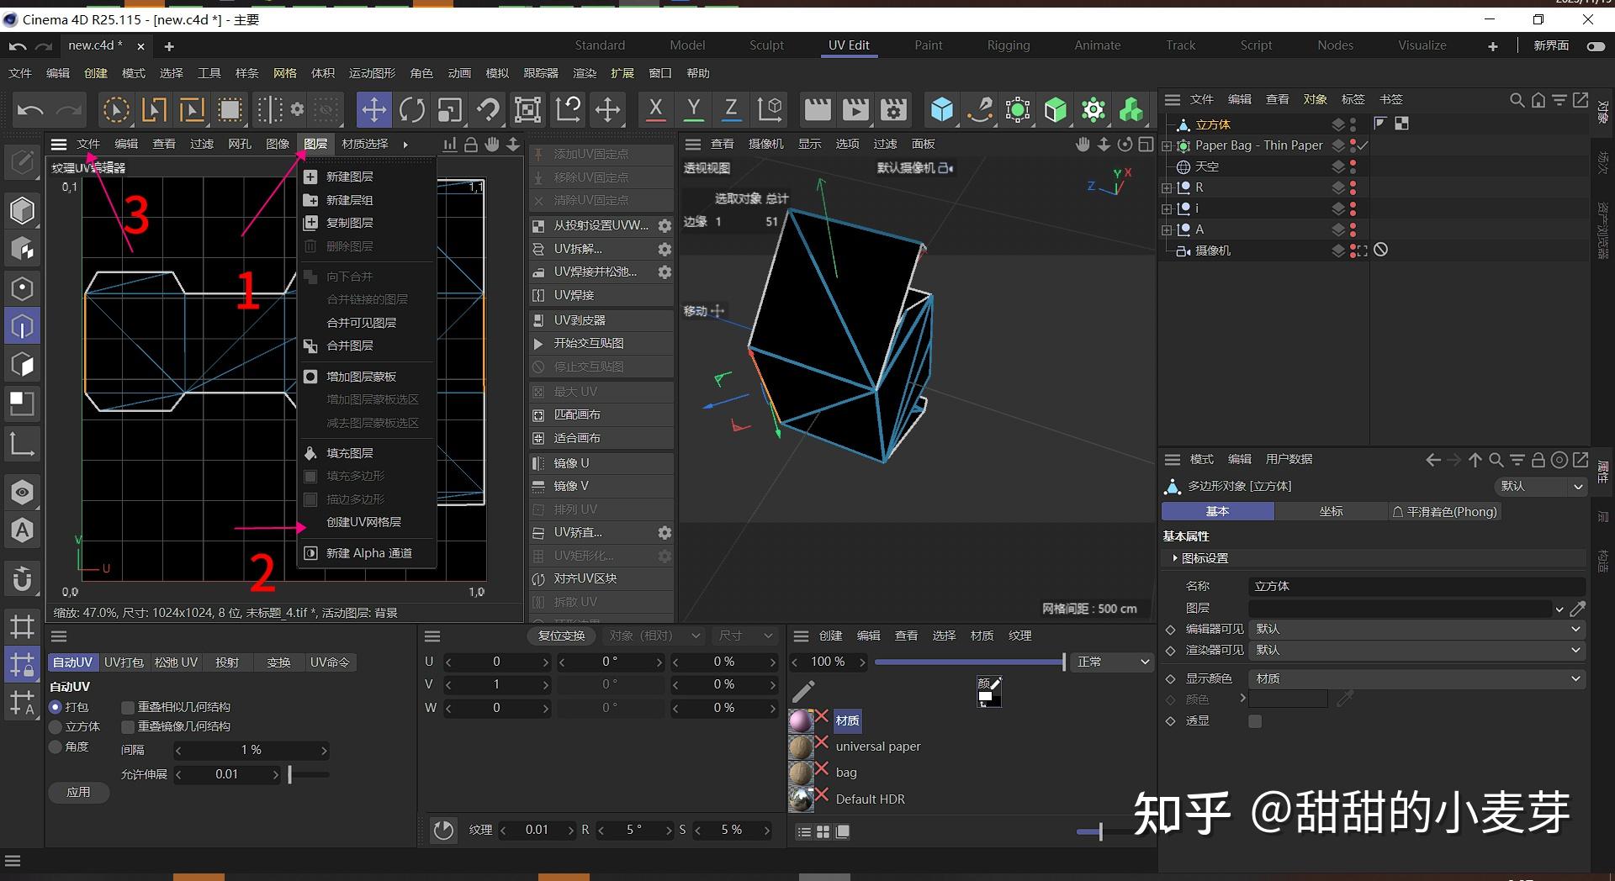Switch to the 坐标 attribute tab
1615x881 pixels.
pyautogui.click(x=1332, y=511)
